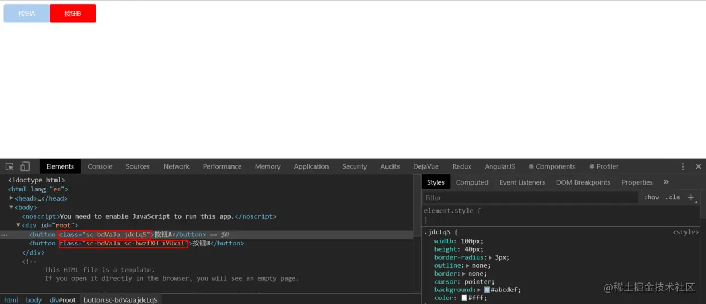Select the Properties sidebar tab
Screen dimensions: 706x304
637,182
